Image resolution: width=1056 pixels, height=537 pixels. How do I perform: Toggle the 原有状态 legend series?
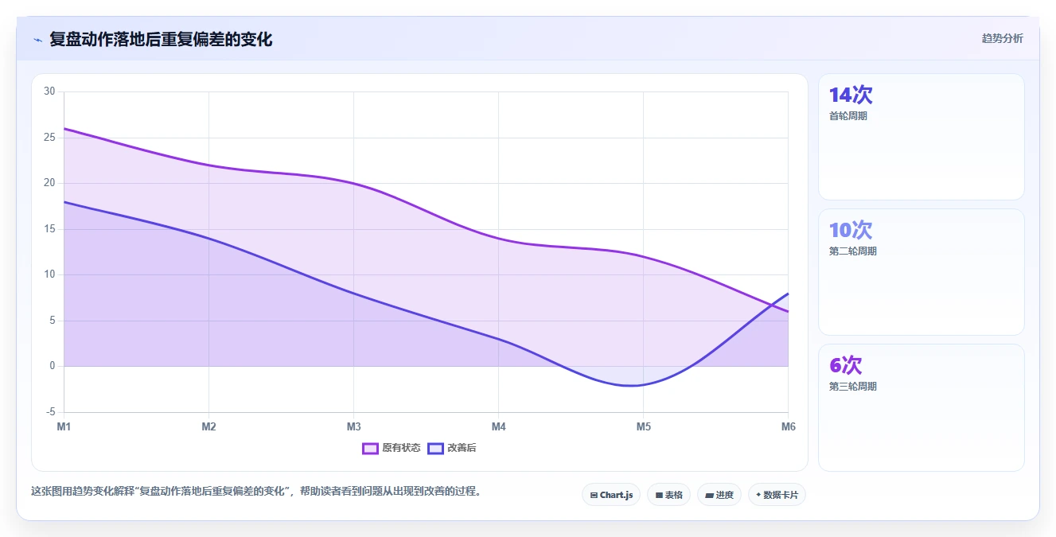(392, 448)
